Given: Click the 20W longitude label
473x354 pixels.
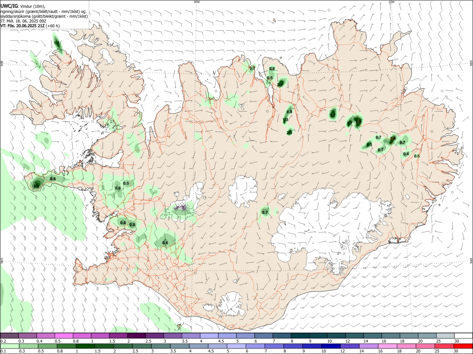Looking at the screenshot, I should (197, 2).
